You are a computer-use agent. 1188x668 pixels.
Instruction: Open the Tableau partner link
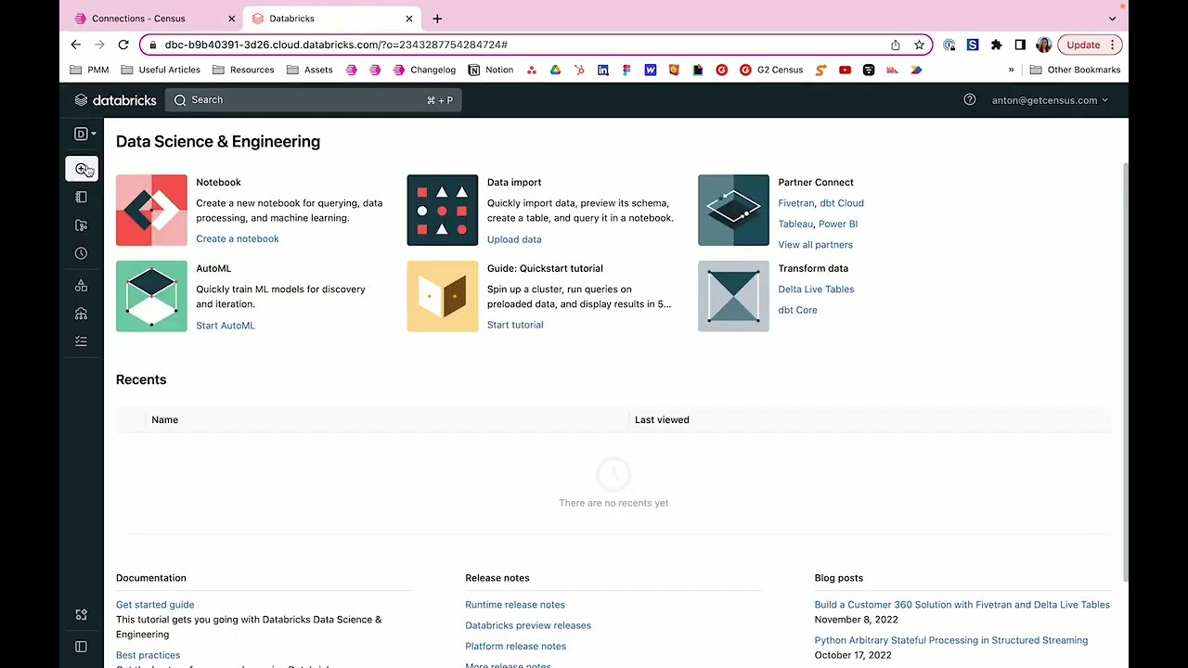pos(795,224)
